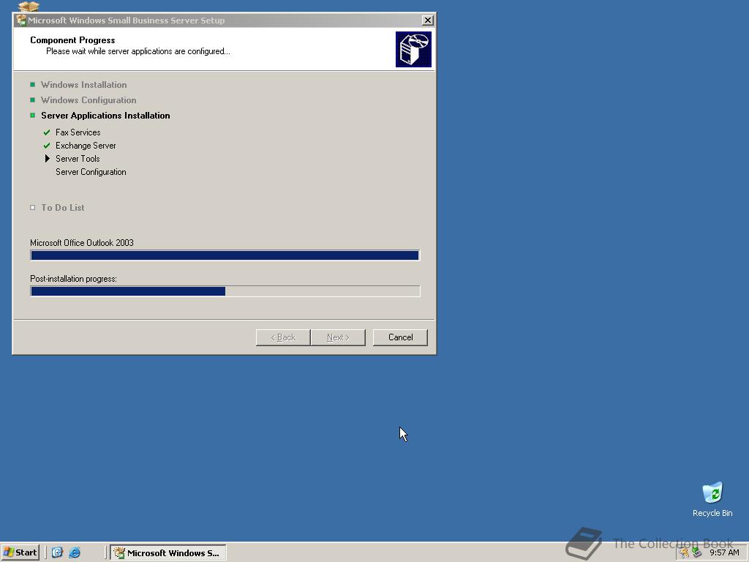Viewport: 749px width, 562px height.
Task: Click the 'Windows Configuration' label
Action: (x=89, y=100)
